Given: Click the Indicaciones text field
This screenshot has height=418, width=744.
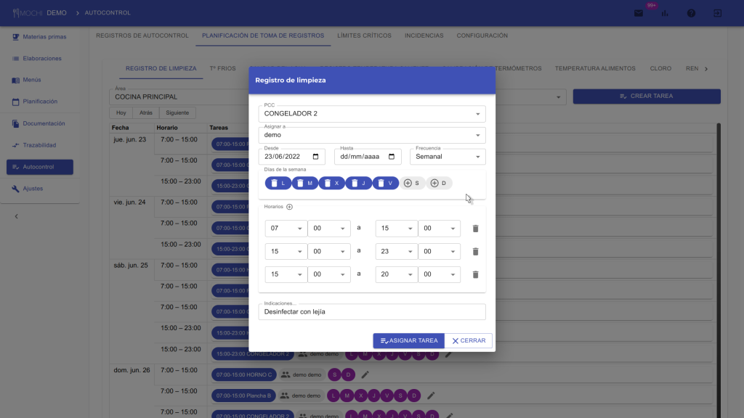Looking at the screenshot, I should (371, 312).
